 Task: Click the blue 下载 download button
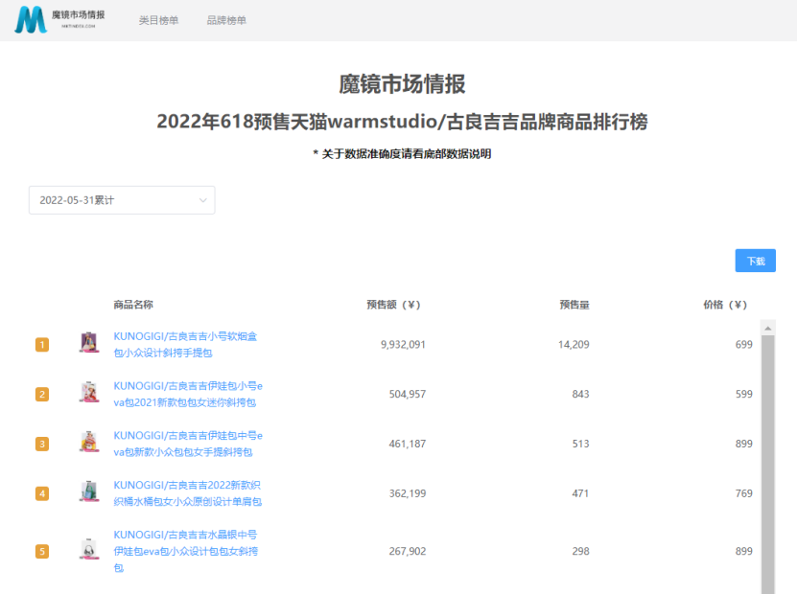tap(755, 260)
